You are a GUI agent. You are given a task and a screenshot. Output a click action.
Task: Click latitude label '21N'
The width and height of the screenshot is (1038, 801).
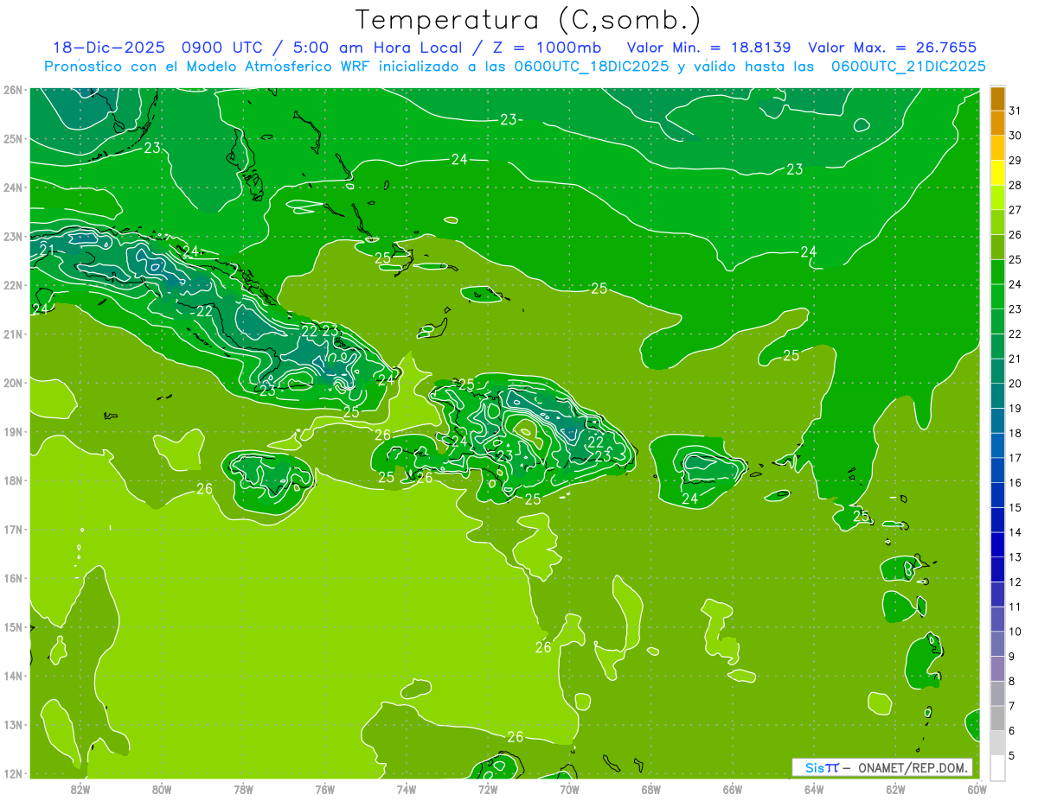12,334
